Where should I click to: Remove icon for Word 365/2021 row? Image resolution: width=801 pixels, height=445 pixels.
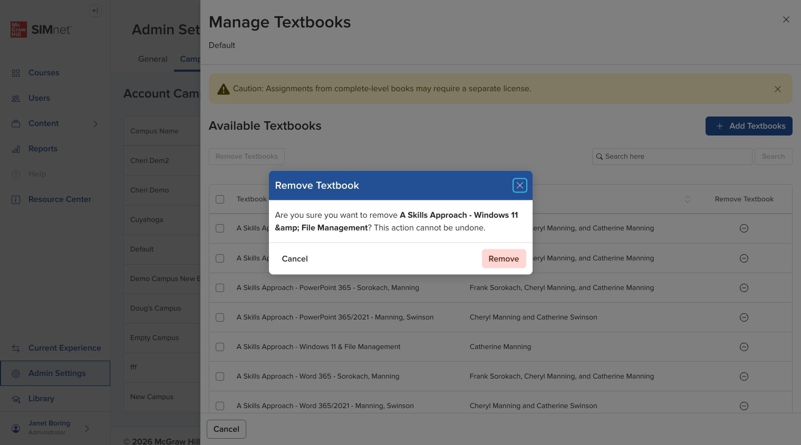click(x=744, y=406)
